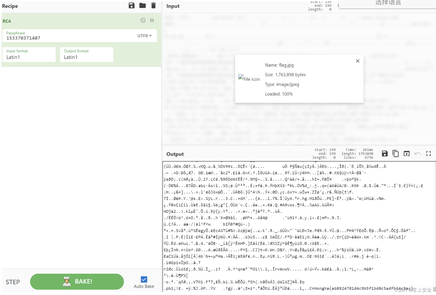Click the CnHongKe flag text in output
This screenshot has height=295, width=436.
click(361, 288)
